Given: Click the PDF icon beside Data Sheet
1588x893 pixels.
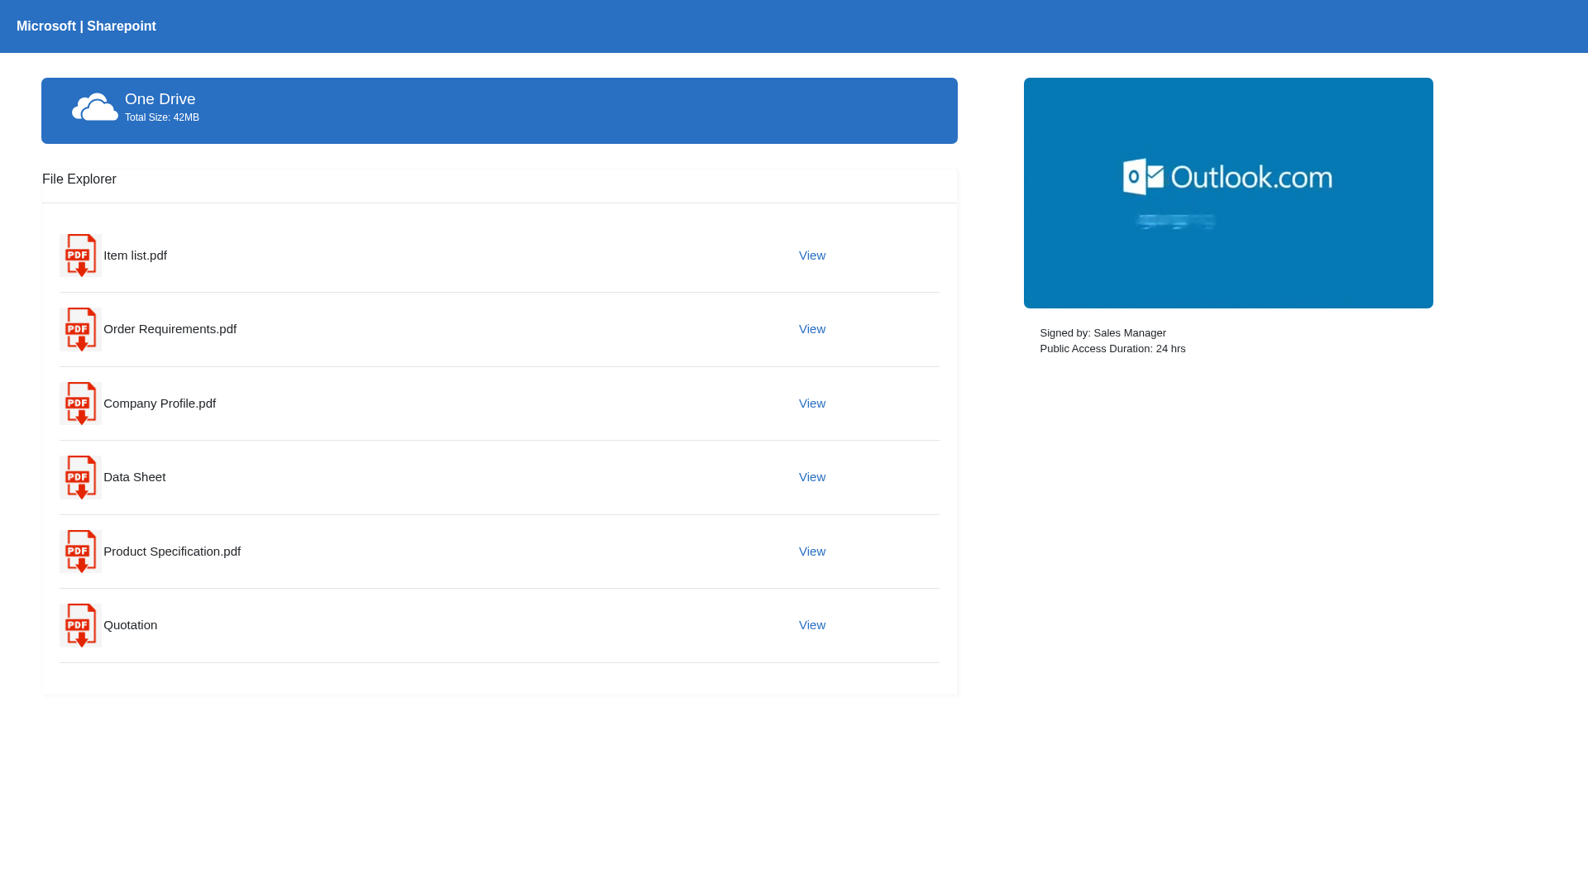Looking at the screenshot, I should (81, 477).
